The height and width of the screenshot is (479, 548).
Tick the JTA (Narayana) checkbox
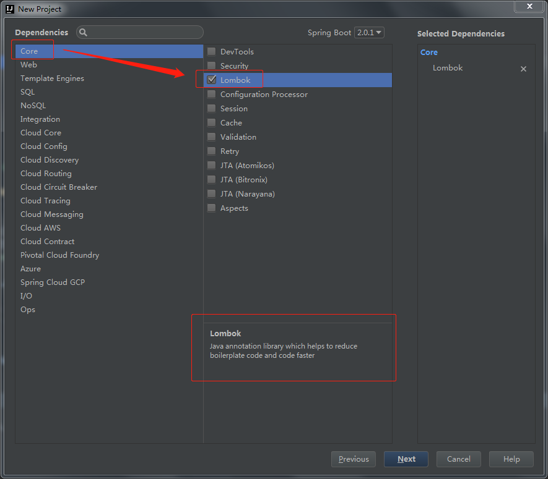[x=211, y=193]
